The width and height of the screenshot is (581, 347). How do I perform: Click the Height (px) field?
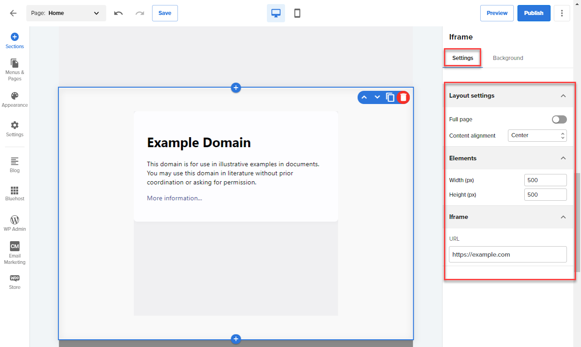(x=545, y=195)
